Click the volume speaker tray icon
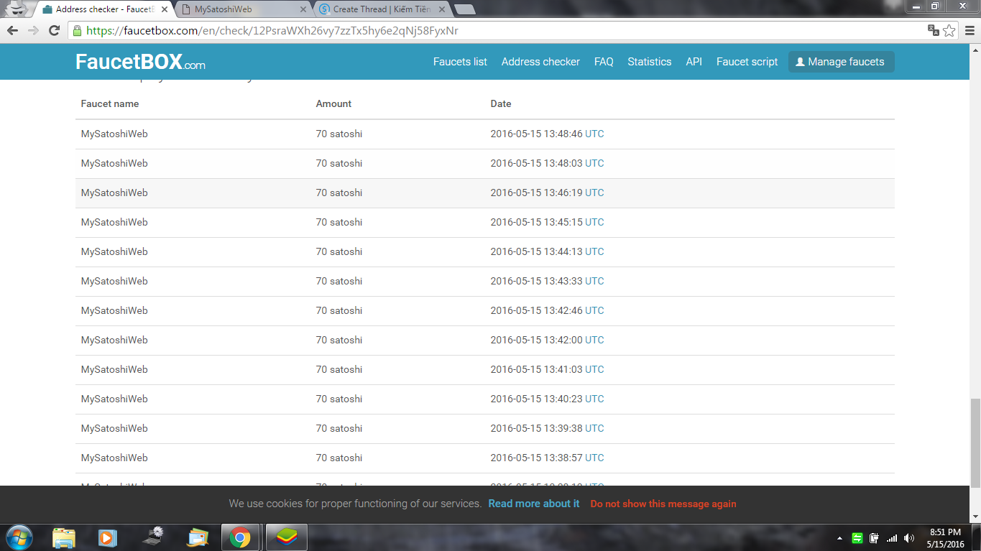Image resolution: width=981 pixels, height=551 pixels. (909, 538)
